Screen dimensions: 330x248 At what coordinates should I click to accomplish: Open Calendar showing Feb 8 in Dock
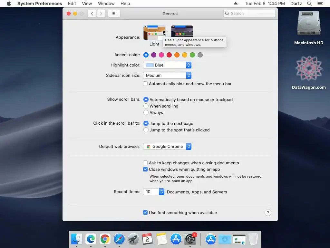tap(147, 239)
